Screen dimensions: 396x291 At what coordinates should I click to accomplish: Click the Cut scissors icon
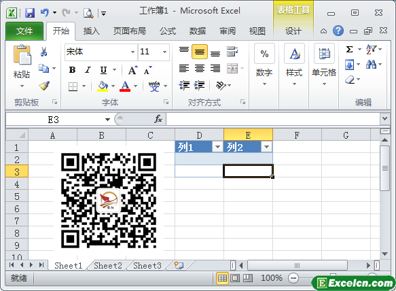click(43, 52)
